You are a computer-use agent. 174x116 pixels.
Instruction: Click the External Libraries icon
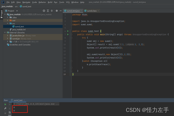(x=8, y=32)
